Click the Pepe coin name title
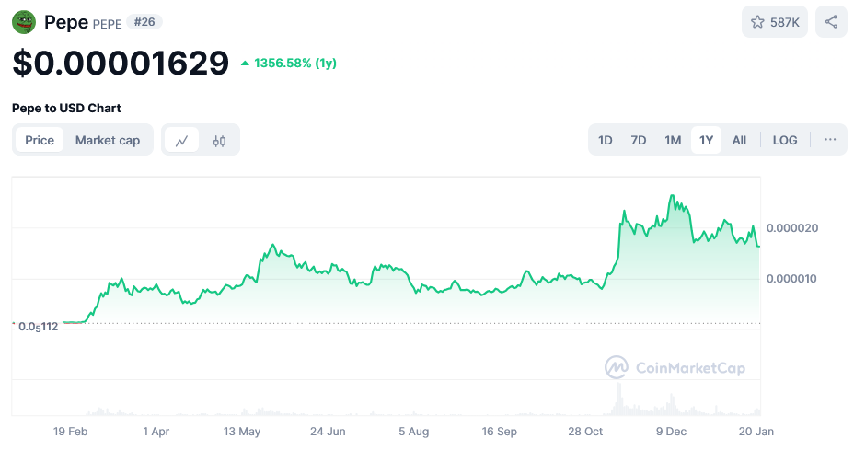 coord(66,22)
